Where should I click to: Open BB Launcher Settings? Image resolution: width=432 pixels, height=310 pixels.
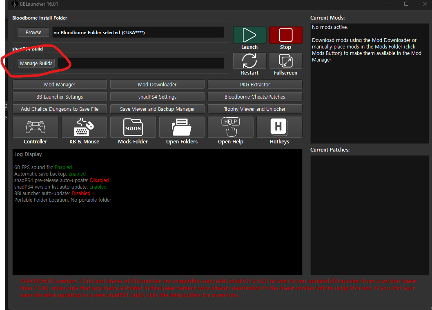pos(60,97)
